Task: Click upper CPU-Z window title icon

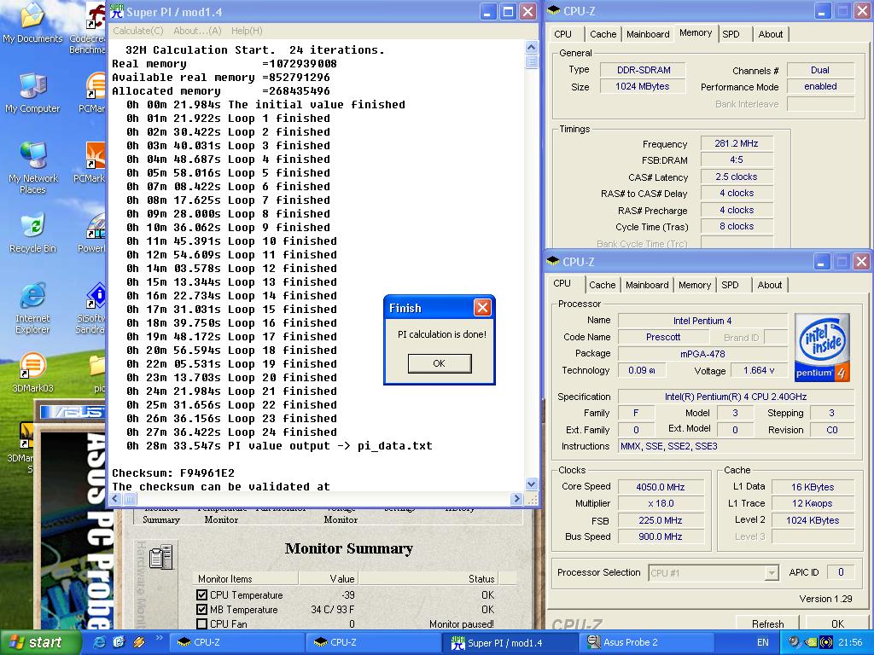Action: click(553, 10)
